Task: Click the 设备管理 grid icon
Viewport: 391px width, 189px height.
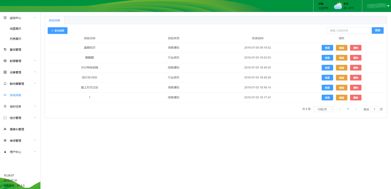Action: click(x=5, y=72)
